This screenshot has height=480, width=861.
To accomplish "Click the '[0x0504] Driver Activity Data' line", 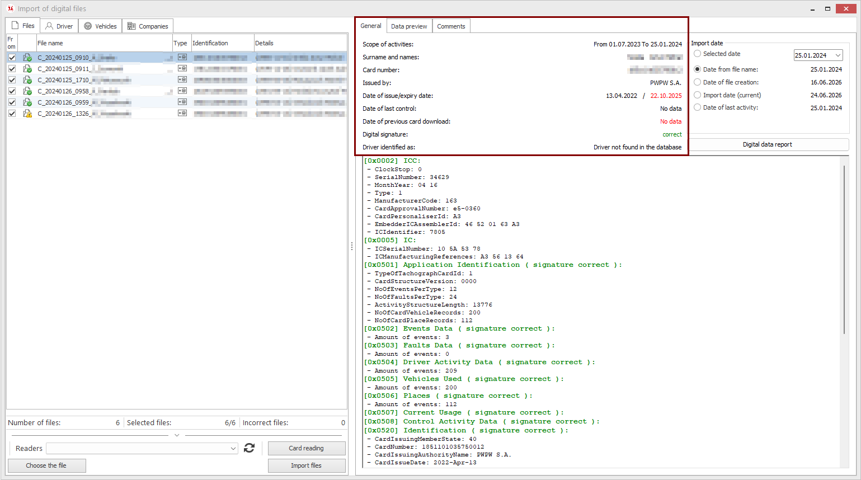I will tap(479, 363).
